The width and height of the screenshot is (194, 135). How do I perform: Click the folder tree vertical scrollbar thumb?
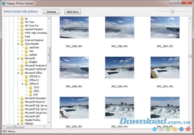point(49,55)
